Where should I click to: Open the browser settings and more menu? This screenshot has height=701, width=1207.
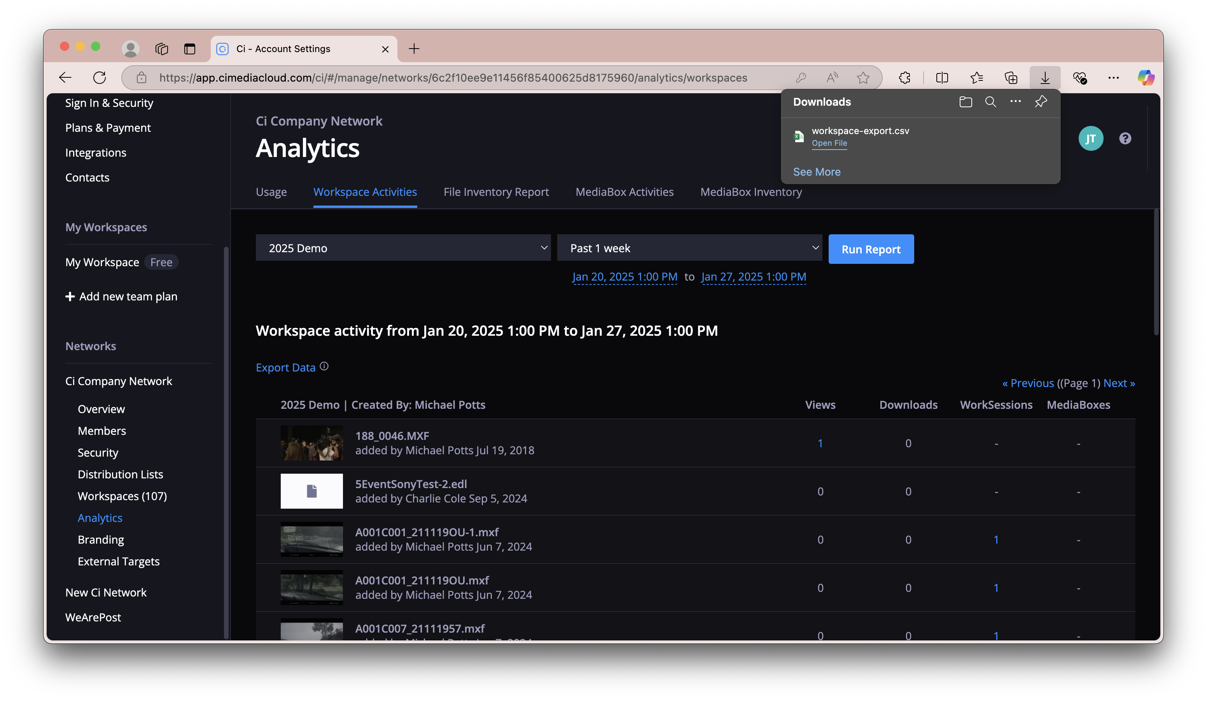coord(1114,77)
